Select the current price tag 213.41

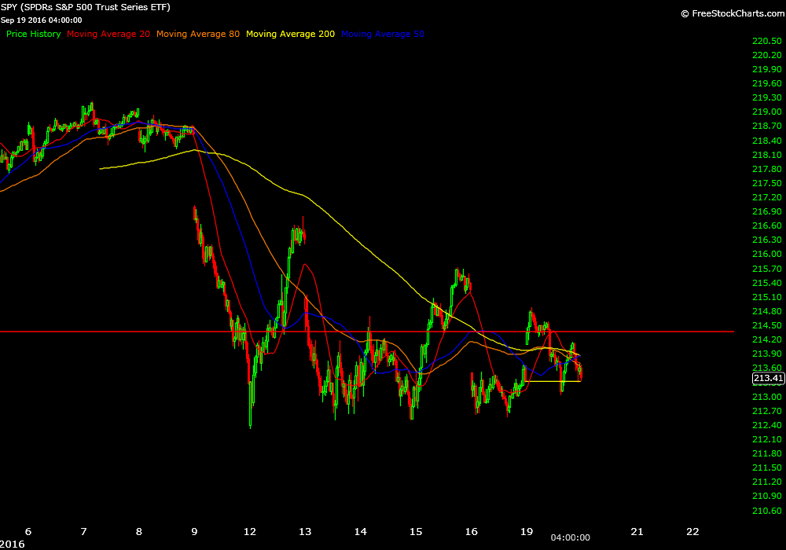(768, 379)
